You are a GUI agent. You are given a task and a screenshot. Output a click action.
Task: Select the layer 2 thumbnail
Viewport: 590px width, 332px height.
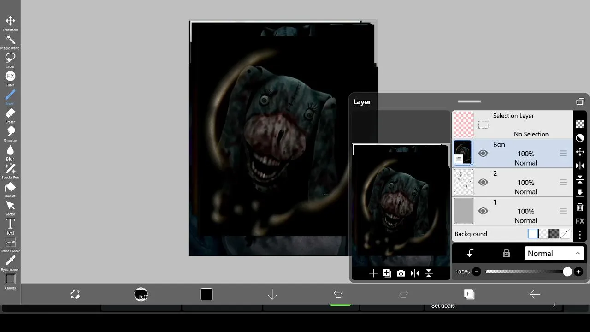[463, 182]
